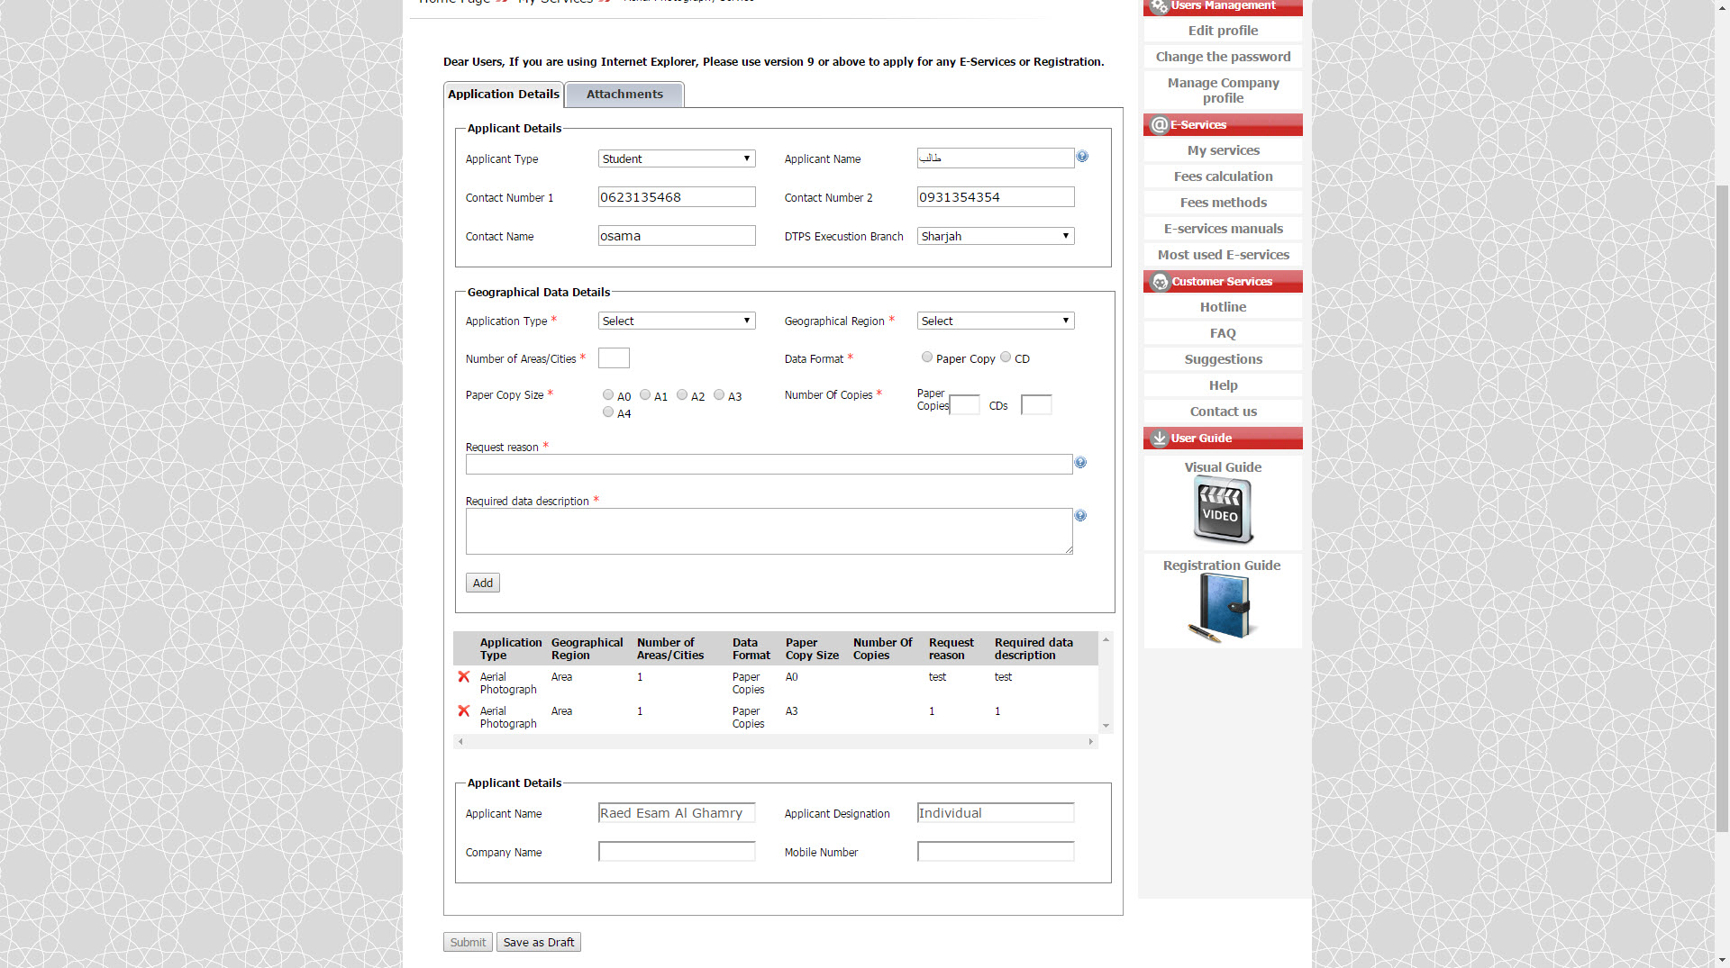Delete the Aerial Photograph row with A0 size
Image resolution: width=1730 pixels, height=968 pixels.
464,677
